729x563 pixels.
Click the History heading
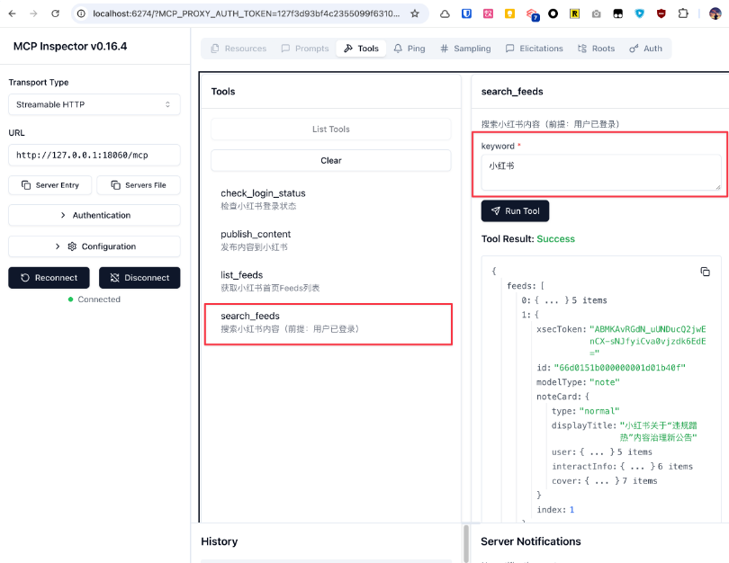[x=220, y=541]
